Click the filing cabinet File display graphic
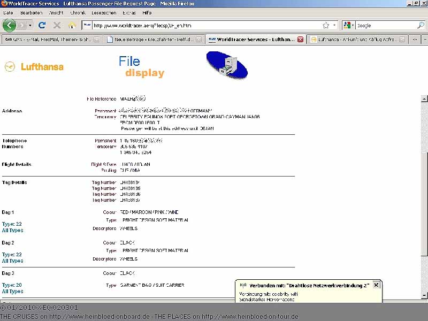The image size is (428, 321). [227, 65]
